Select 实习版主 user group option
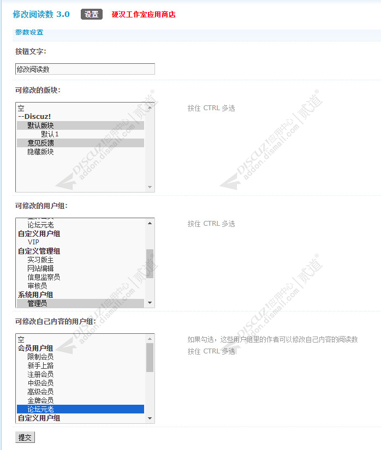 tap(80, 260)
